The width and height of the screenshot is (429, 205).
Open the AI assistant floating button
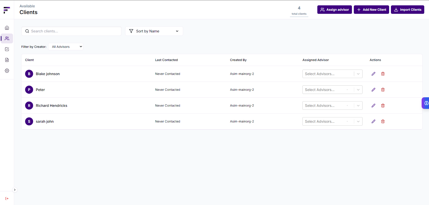426,103
